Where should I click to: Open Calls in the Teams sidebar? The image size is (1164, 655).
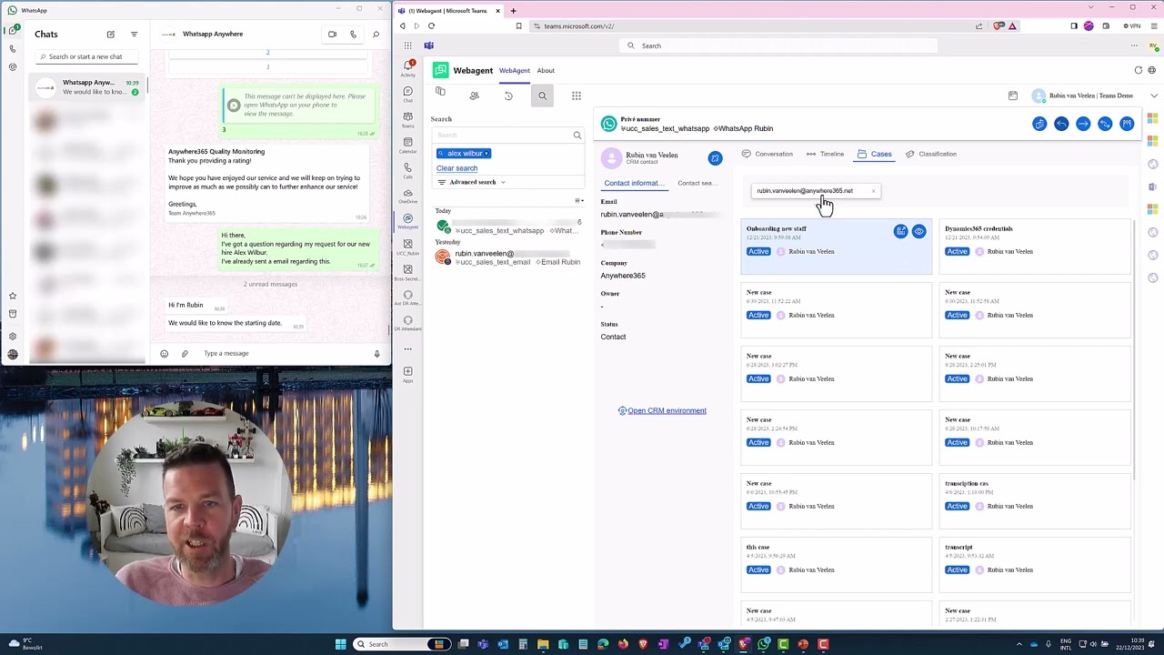(x=408, y=170)
